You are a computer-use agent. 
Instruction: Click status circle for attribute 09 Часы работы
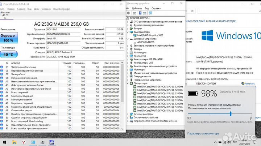coord(2,74)
